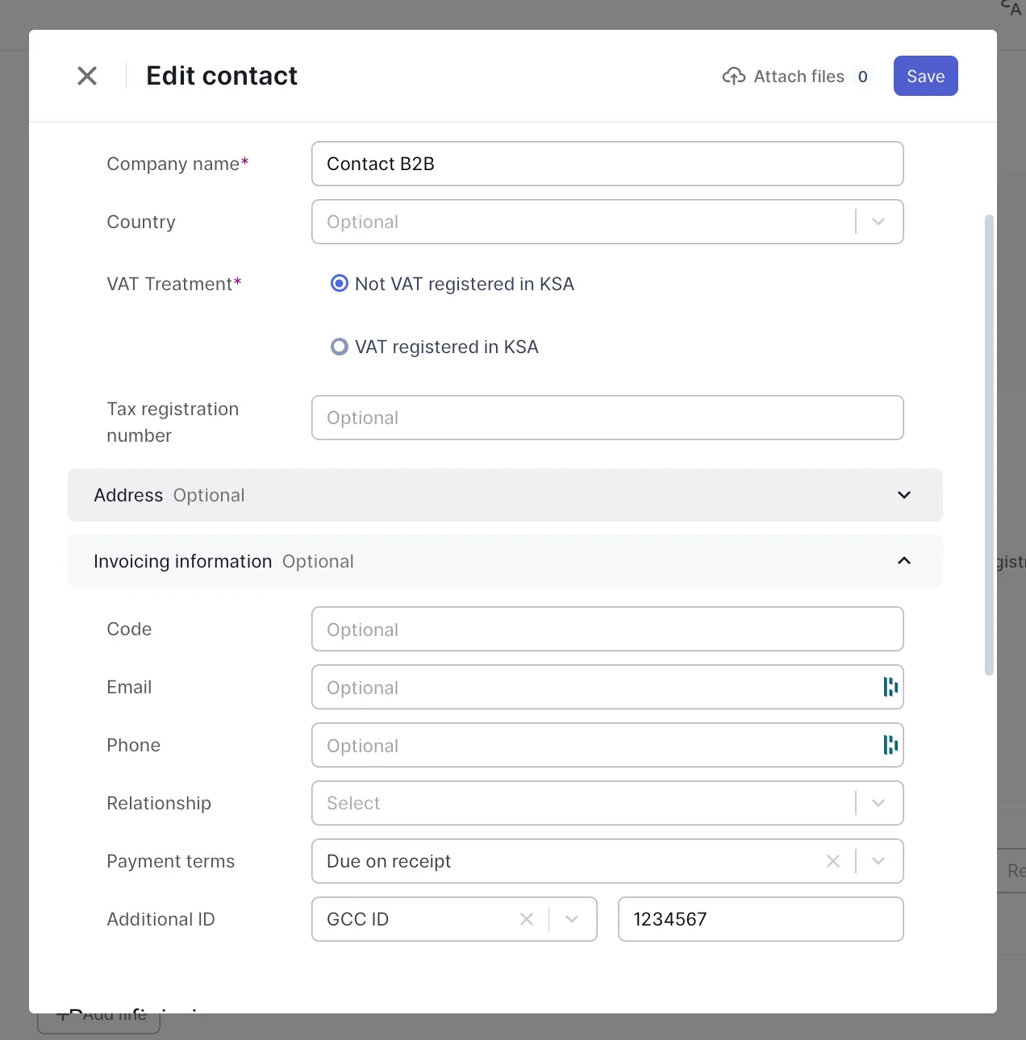Click the password manager icon in Phone field
Image resolution: width=1026 pixels, height=1040 pixels.
(890, 745)
